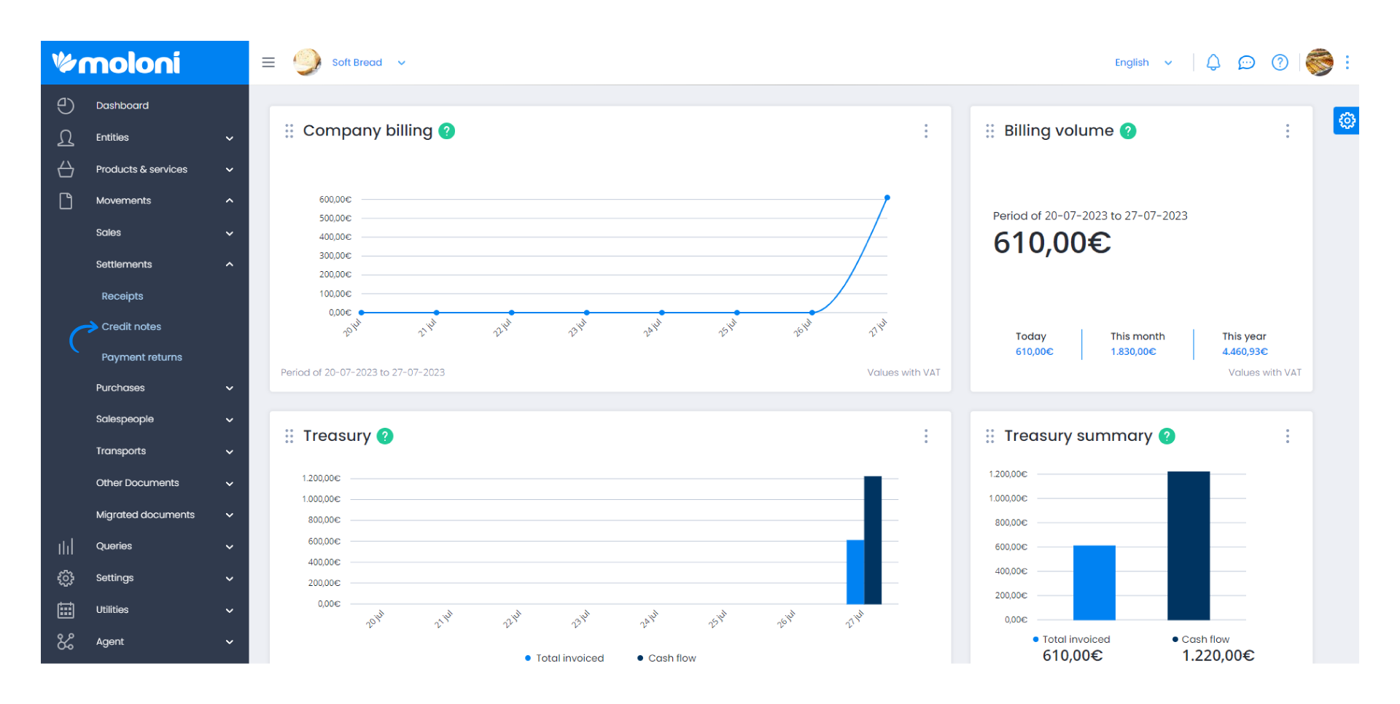This screenshot has width=1400, height=704.
Task: Toggle Total invoiced legend in Treasury summary
Action: [1071, 639]
